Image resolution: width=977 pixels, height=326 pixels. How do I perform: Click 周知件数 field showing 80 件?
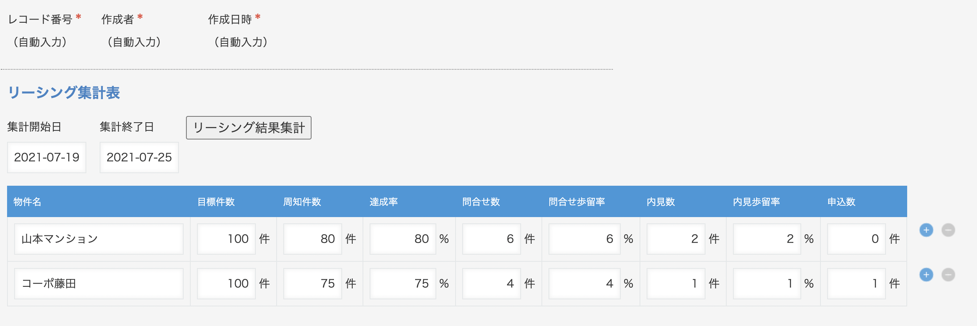pyautogui.click(x=313, y=239)
